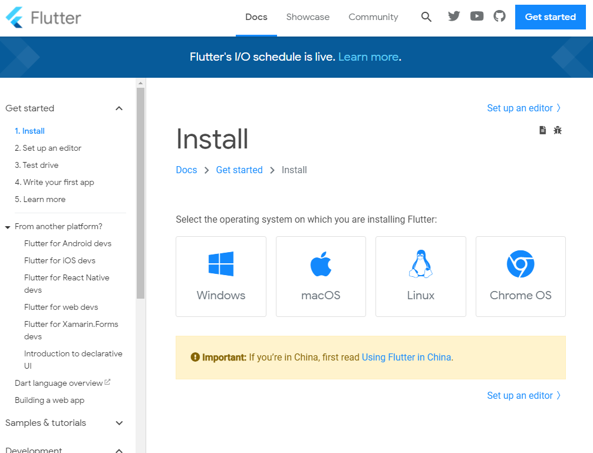Expand the Samples & tutorials section
Image resolution: width=593 pixels, height=453 pixels.
(118, 423)
